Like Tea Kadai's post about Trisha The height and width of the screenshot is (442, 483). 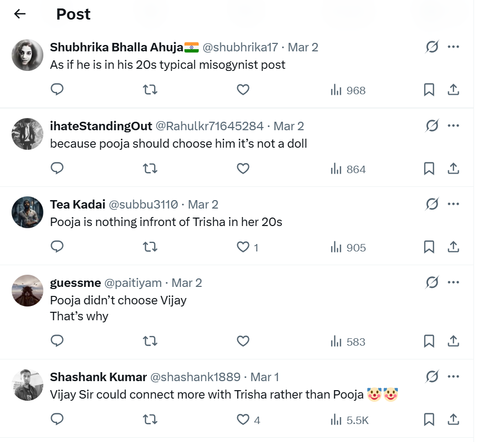point(243,247)
